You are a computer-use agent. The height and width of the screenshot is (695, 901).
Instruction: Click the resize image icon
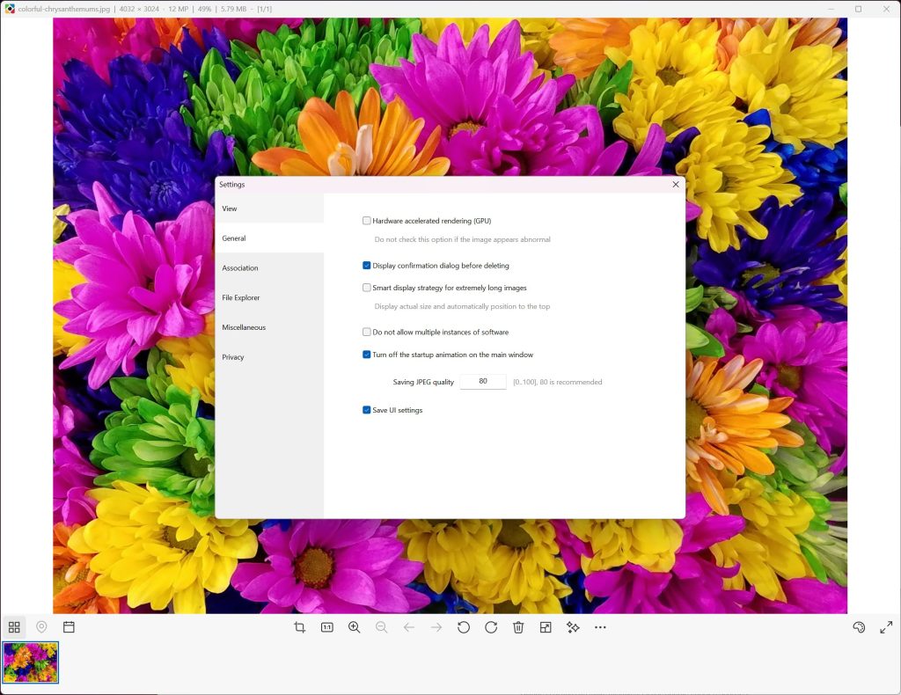point(546,627)
